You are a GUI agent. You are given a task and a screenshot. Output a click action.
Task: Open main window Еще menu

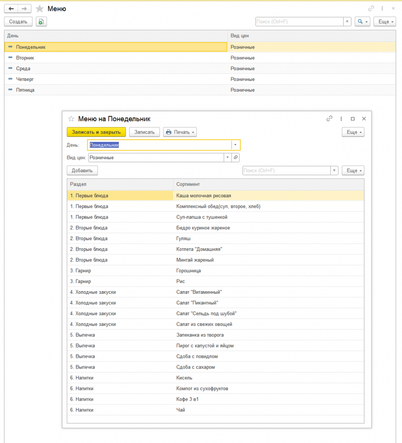coord(385,22)
